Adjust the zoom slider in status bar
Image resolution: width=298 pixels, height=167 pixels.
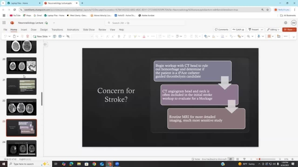[260, 159]
